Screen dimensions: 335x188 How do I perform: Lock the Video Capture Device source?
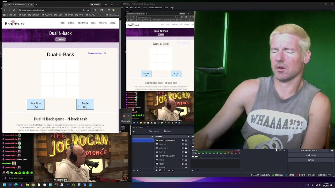tap(186, 140)
